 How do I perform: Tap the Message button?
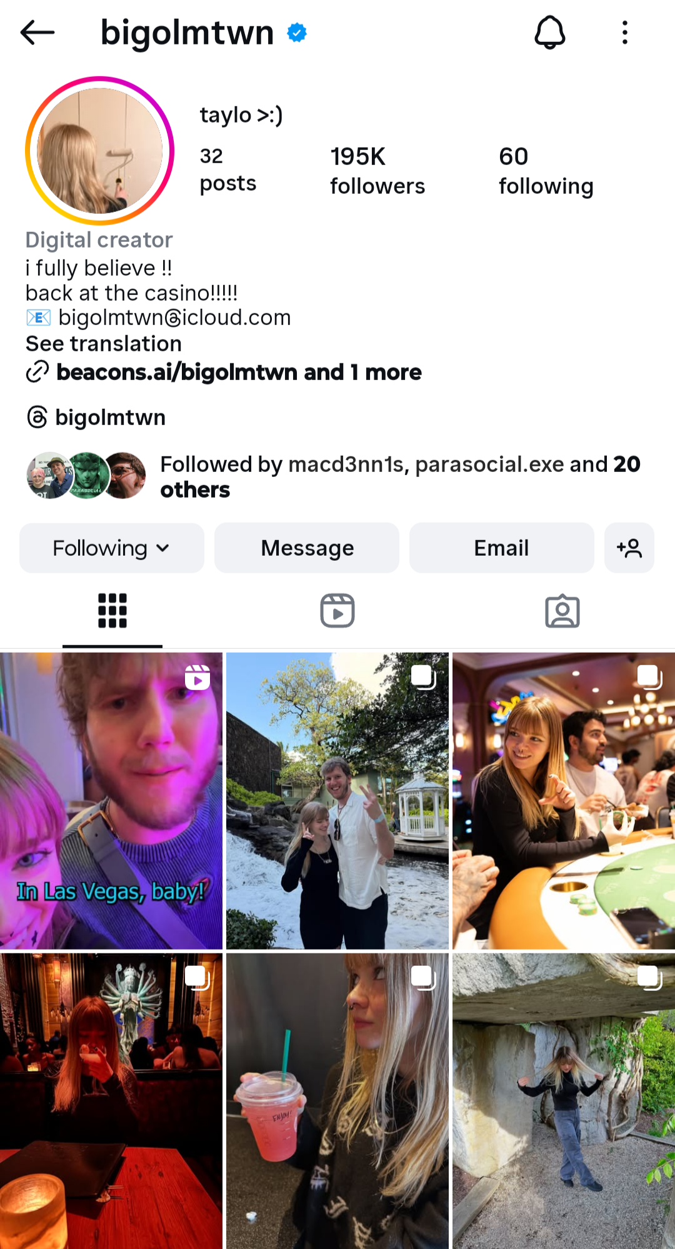tap(307, 548)
